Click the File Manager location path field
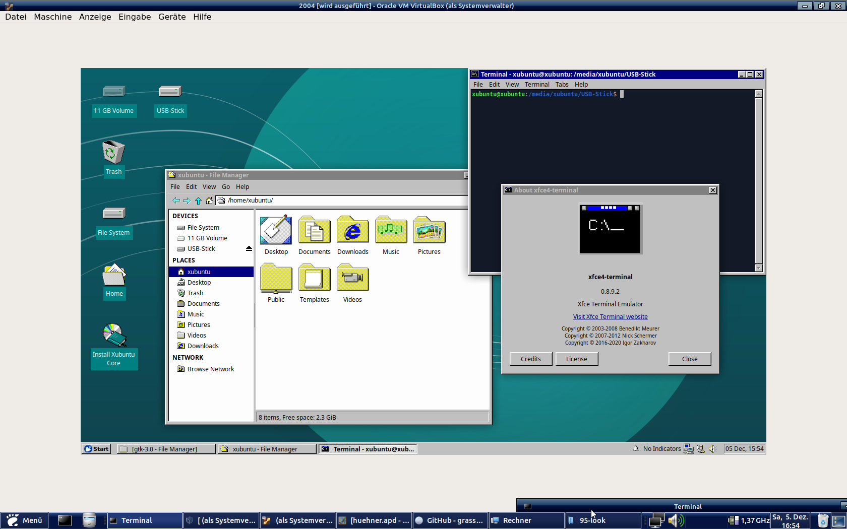This screenshot has width=847, height=529. (343, 201)
